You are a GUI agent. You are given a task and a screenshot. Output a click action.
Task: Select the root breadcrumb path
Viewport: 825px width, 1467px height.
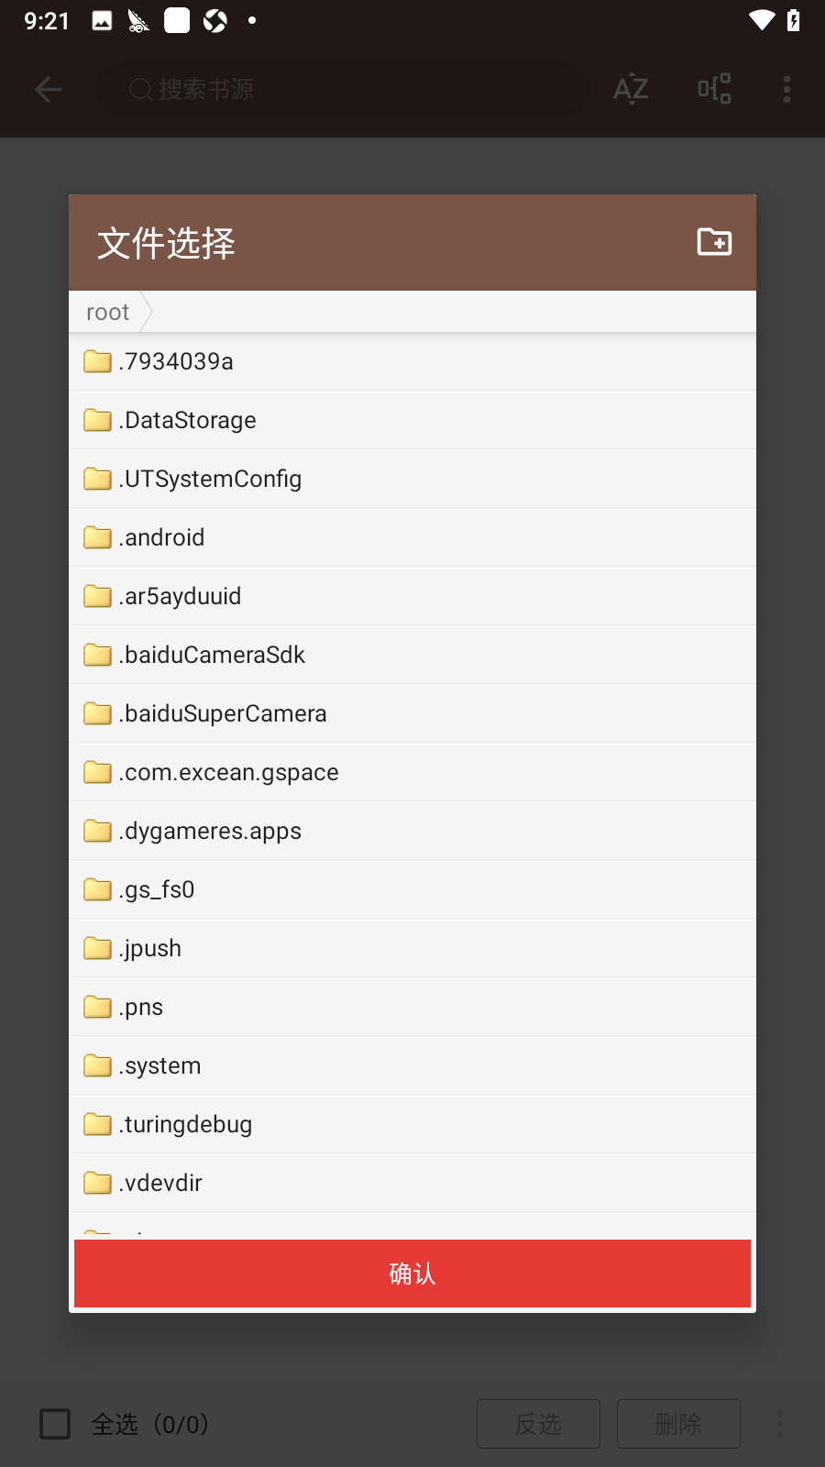[x=108, y=313]
